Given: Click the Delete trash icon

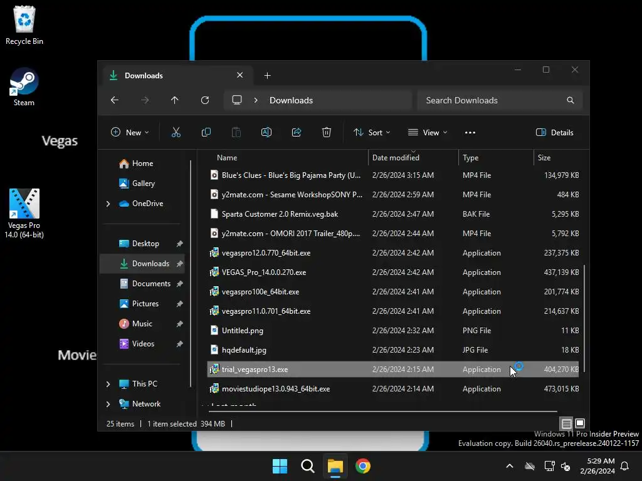Looking at the screenshot, I should pyautogui.click(x=326, y=132).
